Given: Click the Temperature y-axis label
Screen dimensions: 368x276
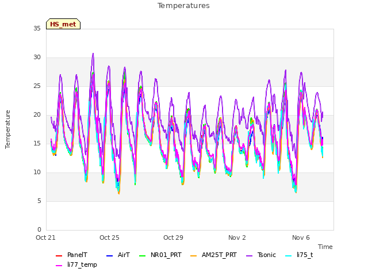Looking at the screenshot, I should (7, 129).
